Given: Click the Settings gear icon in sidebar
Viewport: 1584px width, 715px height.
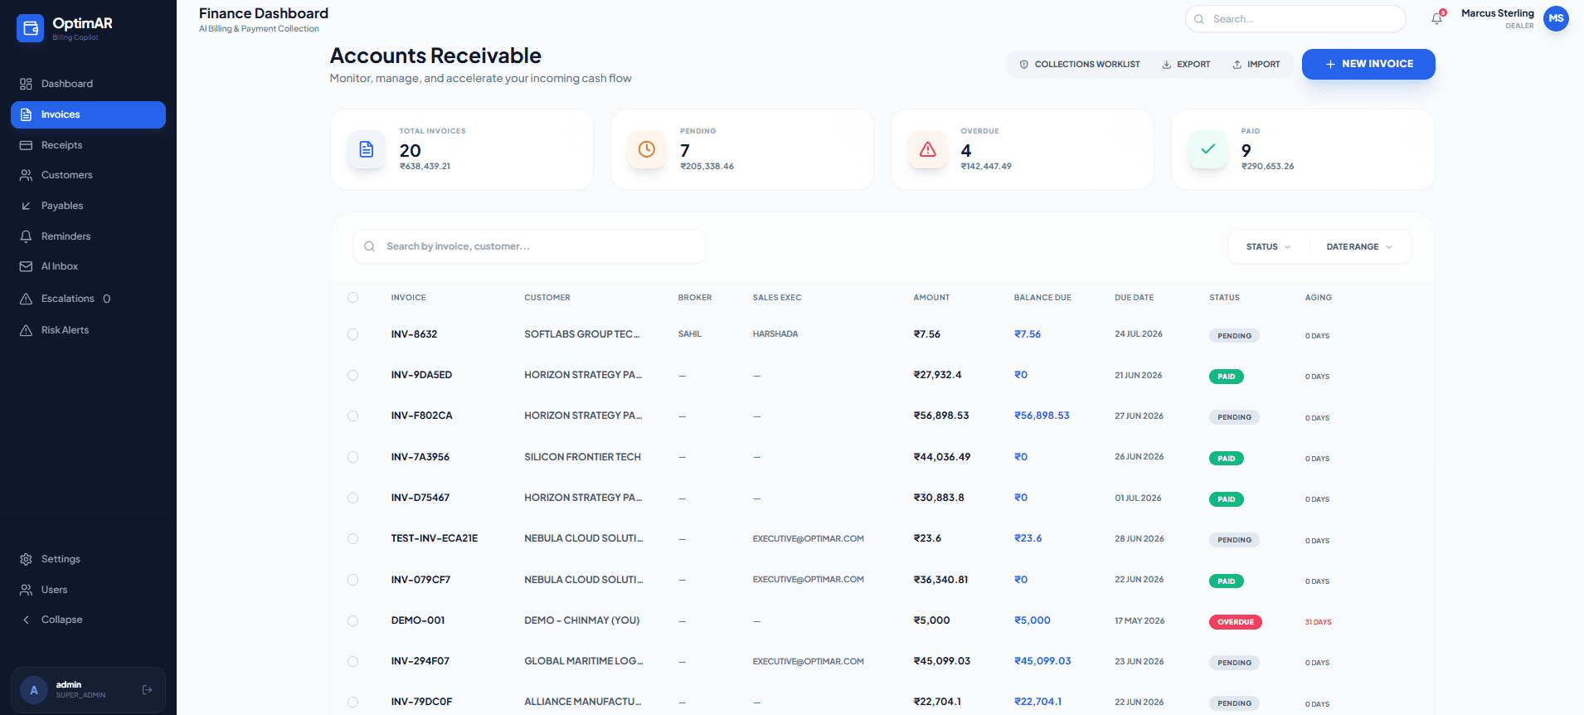Looking at the screenshot, I should pos(26,559).
